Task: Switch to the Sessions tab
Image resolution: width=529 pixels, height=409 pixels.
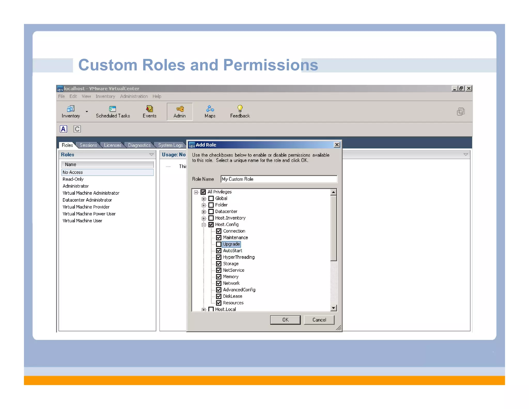Action: point(88,145)
